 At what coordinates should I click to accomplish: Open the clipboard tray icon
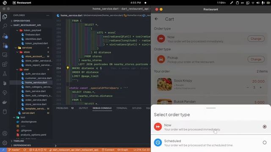point(237,3)
